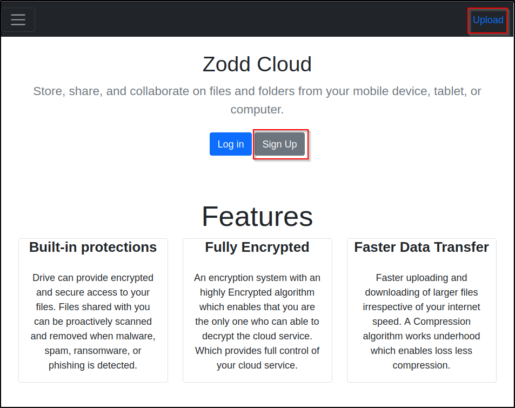Click 'phishing is detected.' text line
The height and width of the screenshot is (408, 515).
coord(93,365)
